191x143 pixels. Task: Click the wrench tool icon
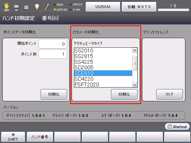coord(47,7)
